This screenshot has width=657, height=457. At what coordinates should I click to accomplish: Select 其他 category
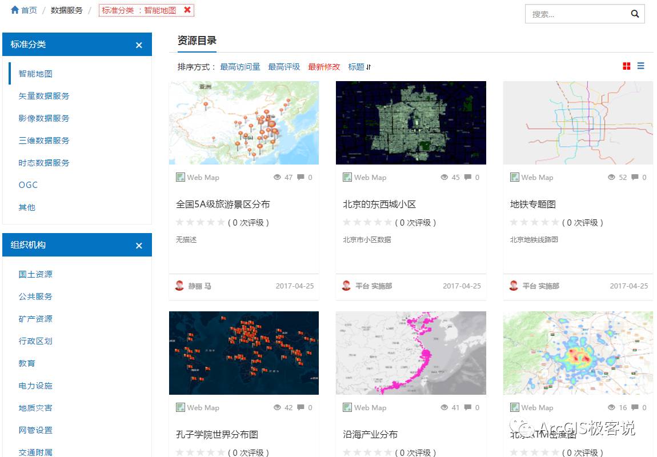coord(27,207)
